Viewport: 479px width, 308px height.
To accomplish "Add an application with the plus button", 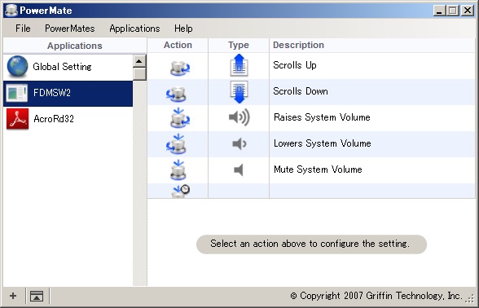I will [13, 296].
